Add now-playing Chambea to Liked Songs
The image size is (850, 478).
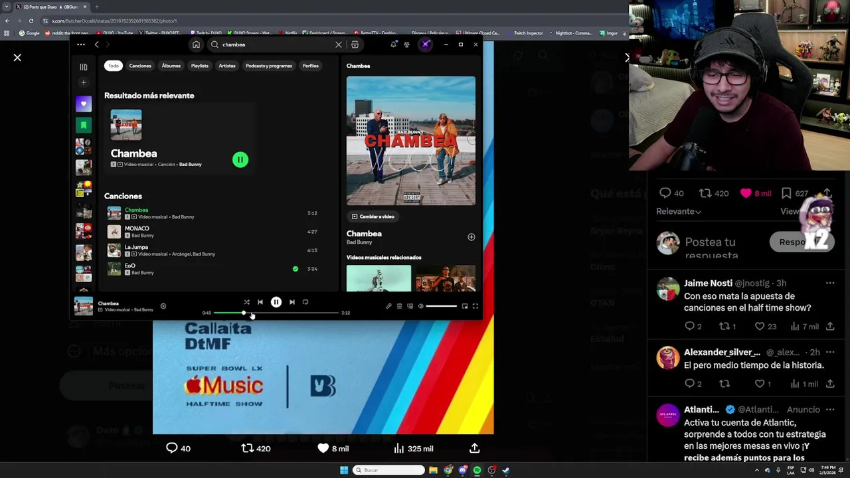coord(163,306)
